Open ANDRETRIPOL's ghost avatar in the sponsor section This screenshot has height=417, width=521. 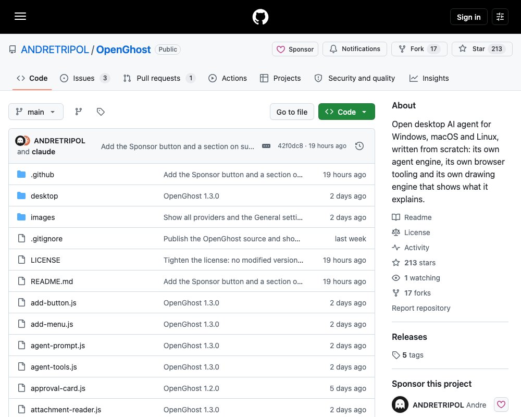click(x=400, y=404)
